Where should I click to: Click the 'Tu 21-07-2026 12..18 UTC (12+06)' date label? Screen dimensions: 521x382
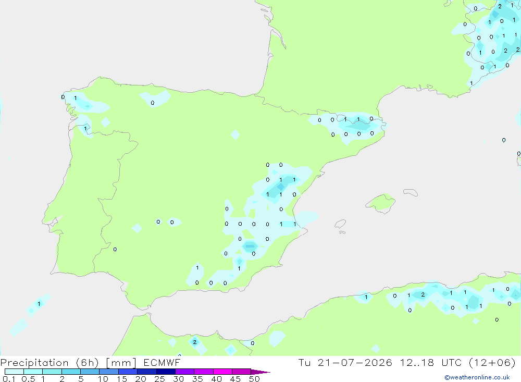407,362
